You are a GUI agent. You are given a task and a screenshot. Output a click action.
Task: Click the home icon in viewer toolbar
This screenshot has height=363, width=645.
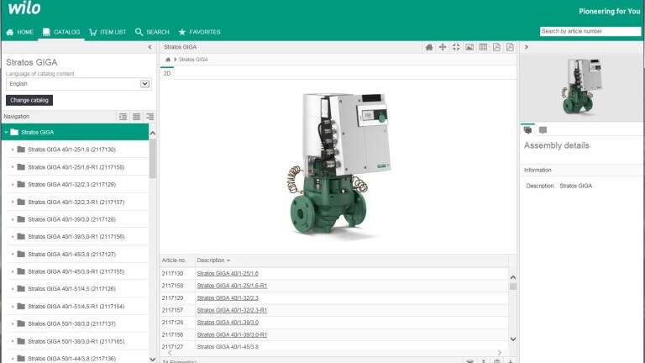click(429, 47)
